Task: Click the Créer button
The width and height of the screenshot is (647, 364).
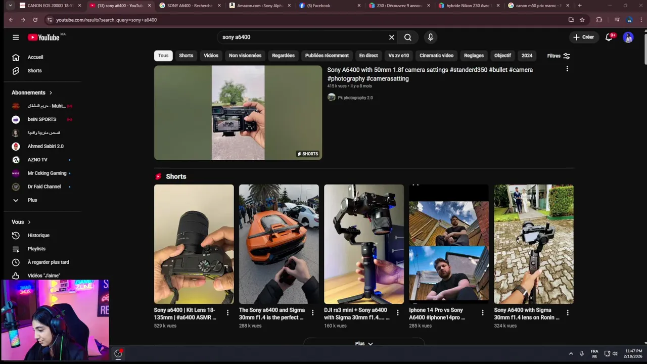Action: coord(583,37)
